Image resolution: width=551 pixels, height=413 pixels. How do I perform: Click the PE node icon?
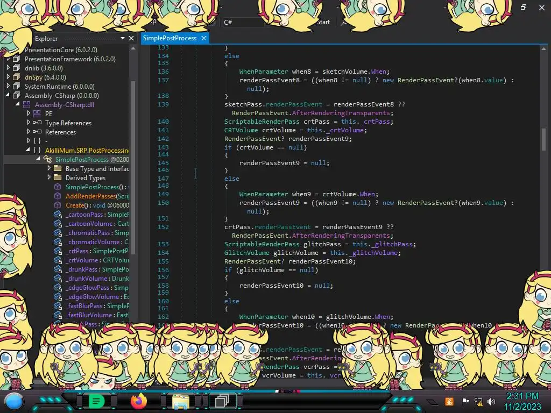[x=37, y=113]
